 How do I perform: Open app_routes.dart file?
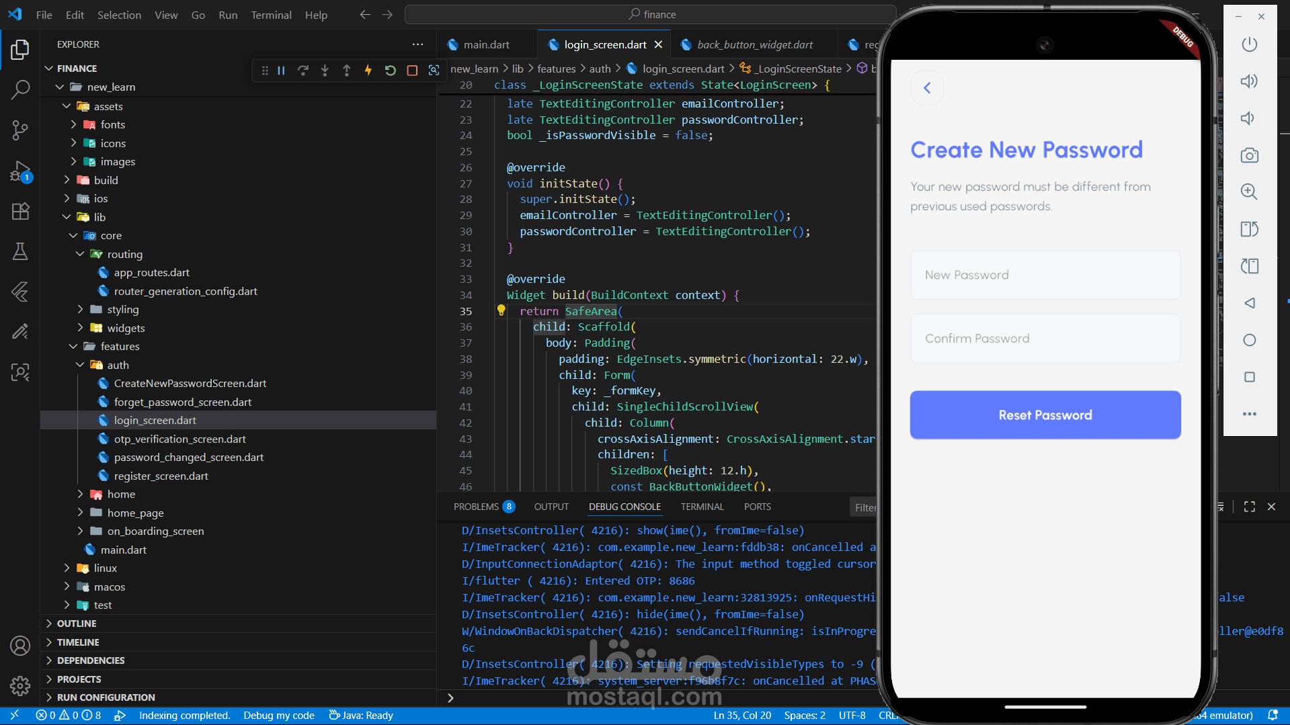tap(152, 272)
